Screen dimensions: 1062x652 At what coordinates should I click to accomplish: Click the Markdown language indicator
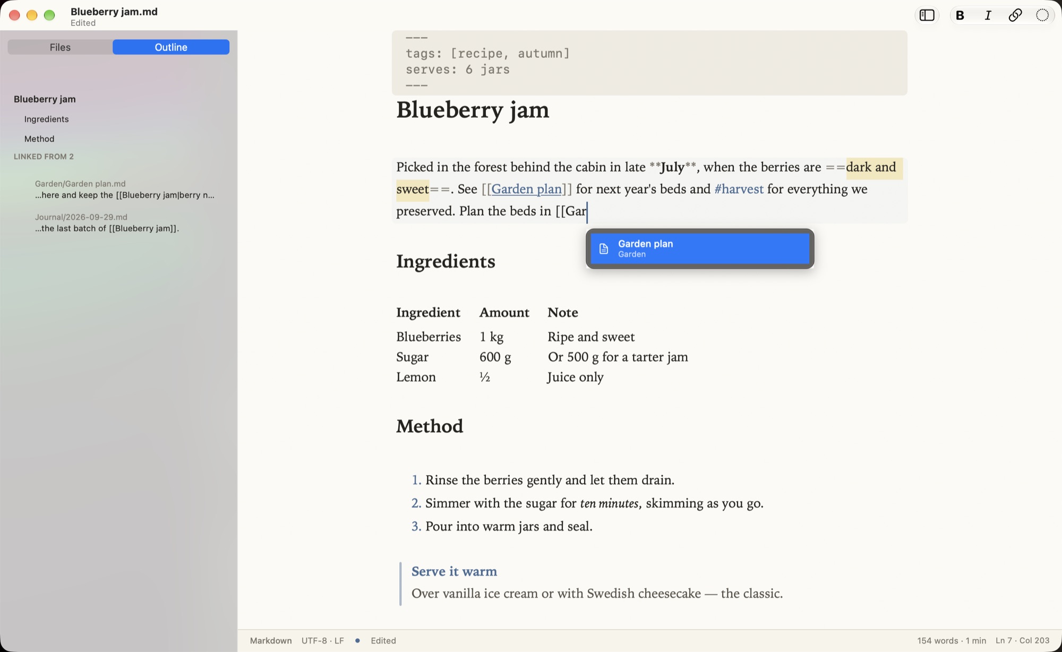click(271, 640)
